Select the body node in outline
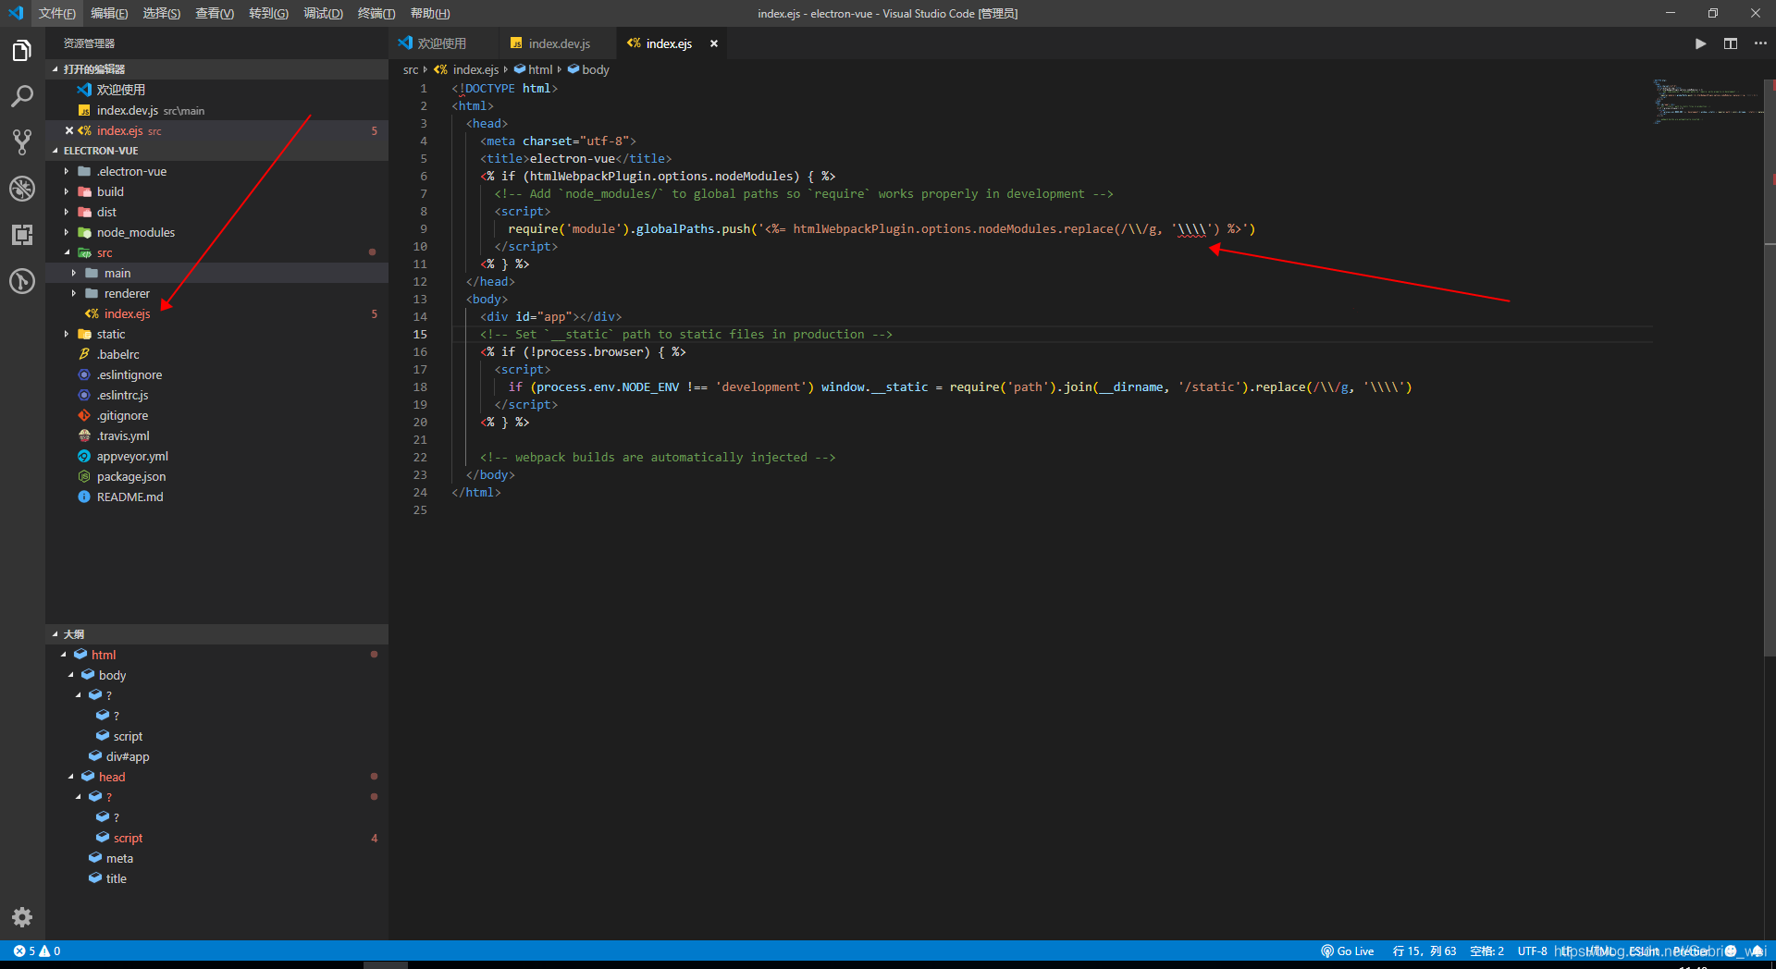 (x=217, y=675)
